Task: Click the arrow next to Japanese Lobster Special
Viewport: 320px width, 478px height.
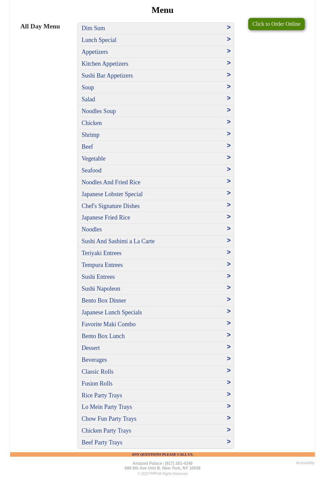Action: point(229,193)
